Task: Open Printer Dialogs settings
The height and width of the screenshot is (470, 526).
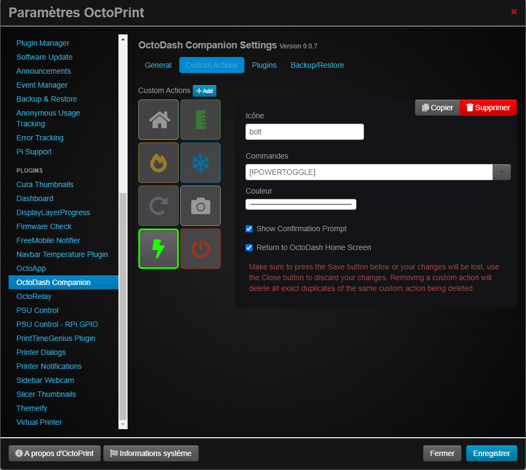Action: pyautogui.click(x=41, y=352)
